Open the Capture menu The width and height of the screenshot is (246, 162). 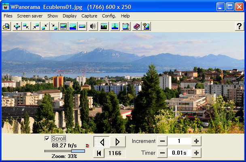(89, 16)
